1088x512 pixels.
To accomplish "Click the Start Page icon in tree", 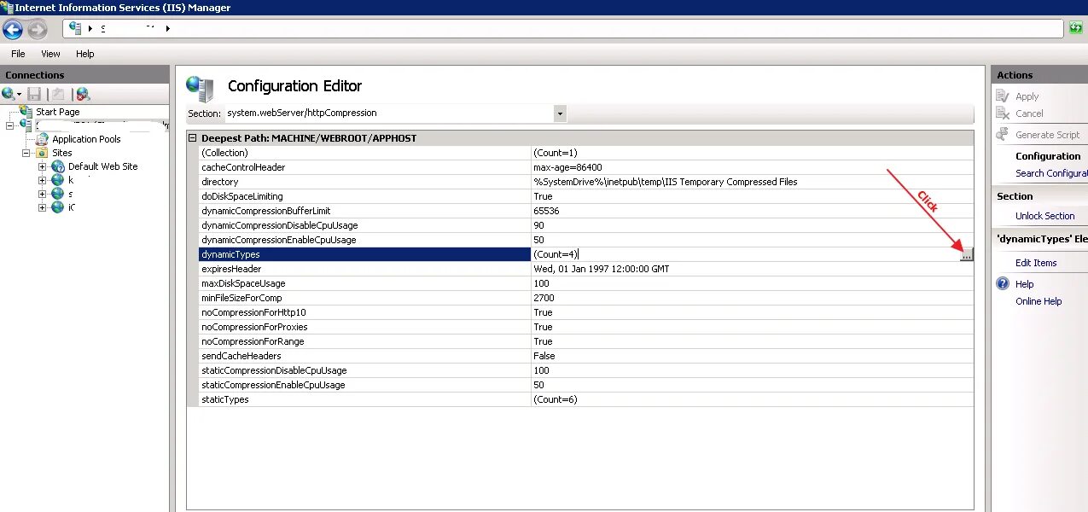I will [x=26, y=112].
